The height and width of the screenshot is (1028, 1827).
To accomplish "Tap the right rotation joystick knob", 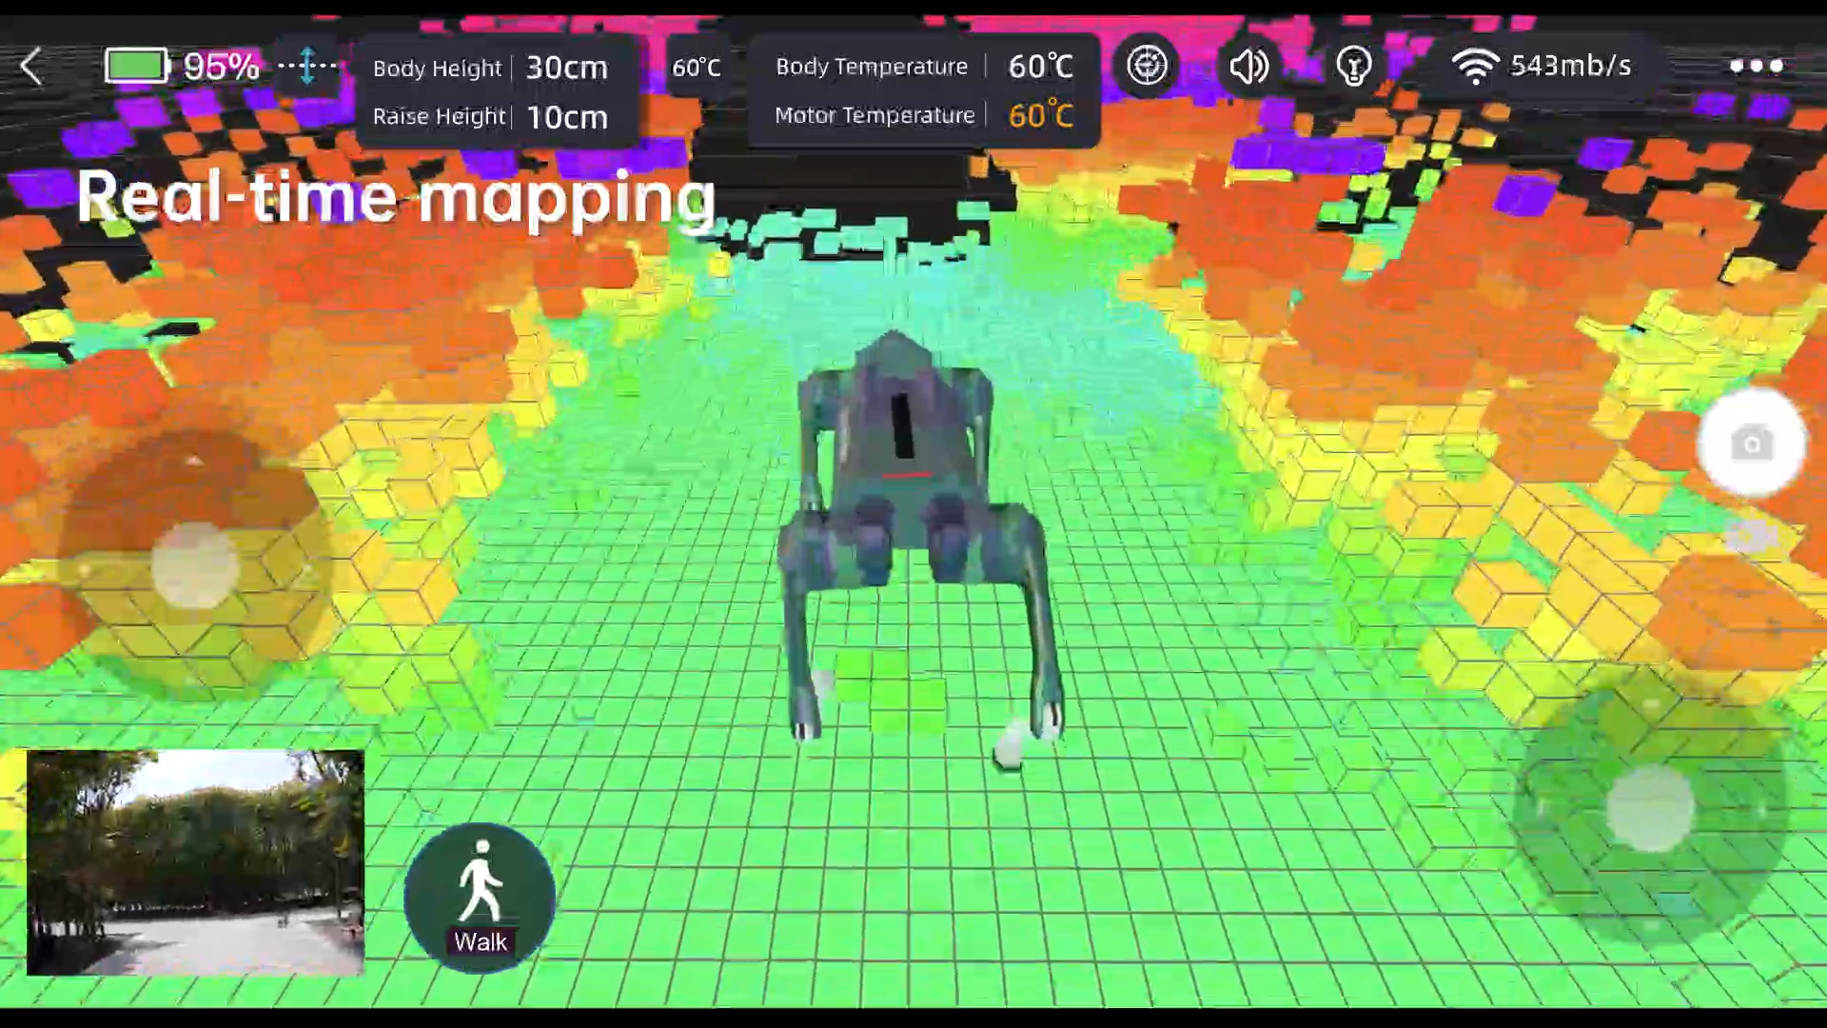I will point(1650,808).
